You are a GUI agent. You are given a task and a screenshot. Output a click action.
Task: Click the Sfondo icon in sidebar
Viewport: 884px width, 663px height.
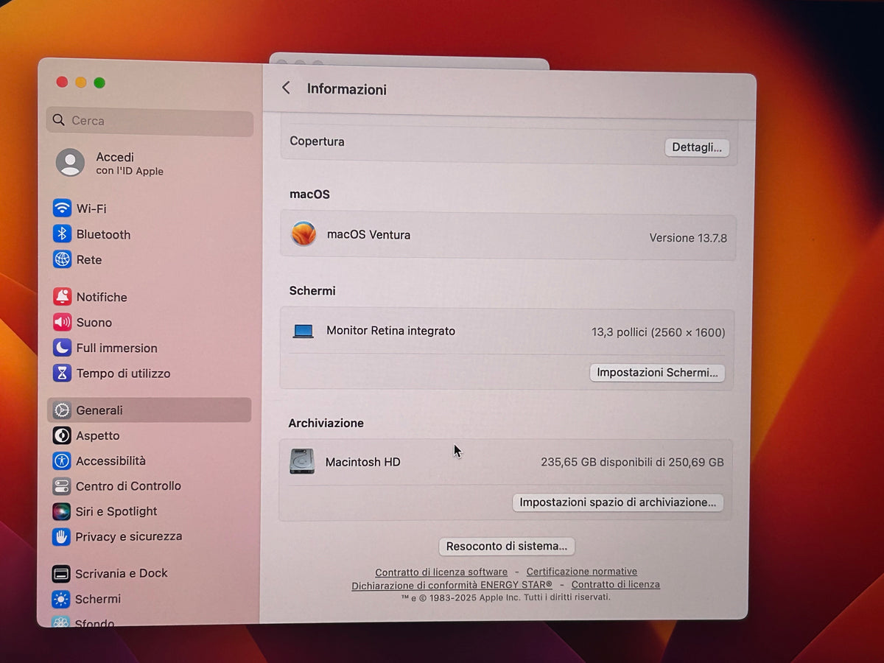pyautogui.click(x=62, y=622)
